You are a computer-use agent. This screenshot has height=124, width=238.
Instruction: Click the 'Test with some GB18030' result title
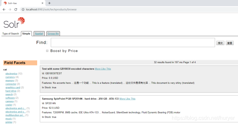click(x=68, y=69)
